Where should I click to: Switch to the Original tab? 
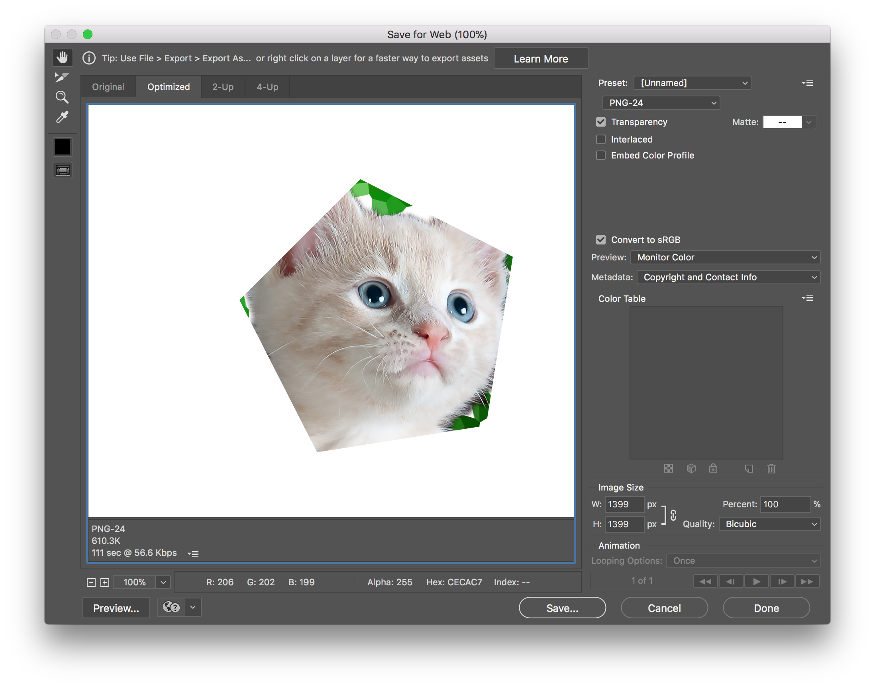pos(108,87)
